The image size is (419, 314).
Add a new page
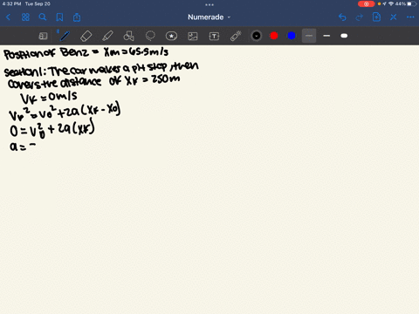tap(376, 17)
